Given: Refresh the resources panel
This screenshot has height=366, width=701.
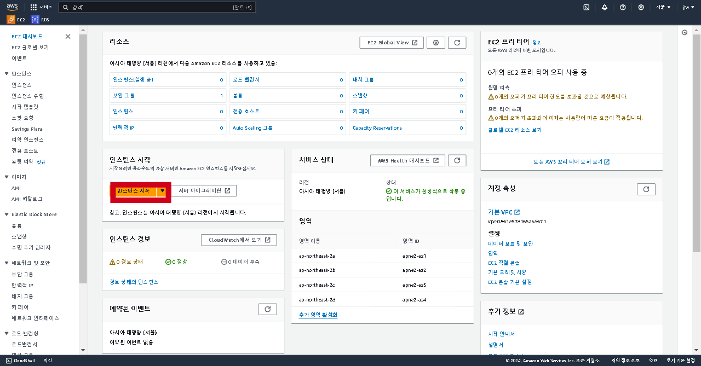Looking at the screenshot, I should pos(457,43).
